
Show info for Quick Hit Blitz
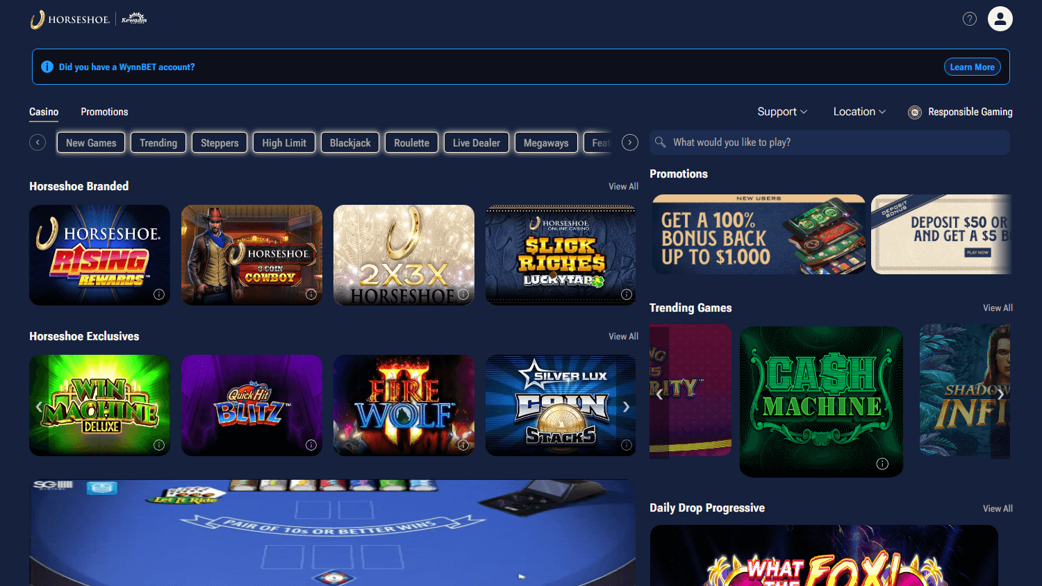point(311,445)
